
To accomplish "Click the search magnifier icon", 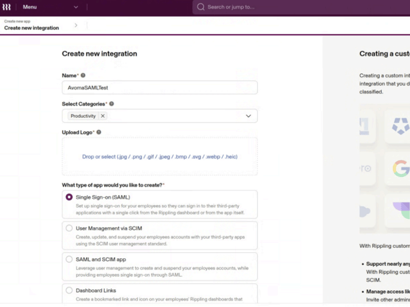I will [x=201, y=7].
